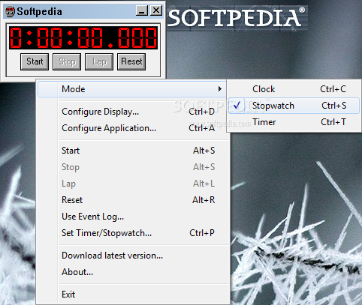Click the red digital time display
362x305 pixels.
83,37
